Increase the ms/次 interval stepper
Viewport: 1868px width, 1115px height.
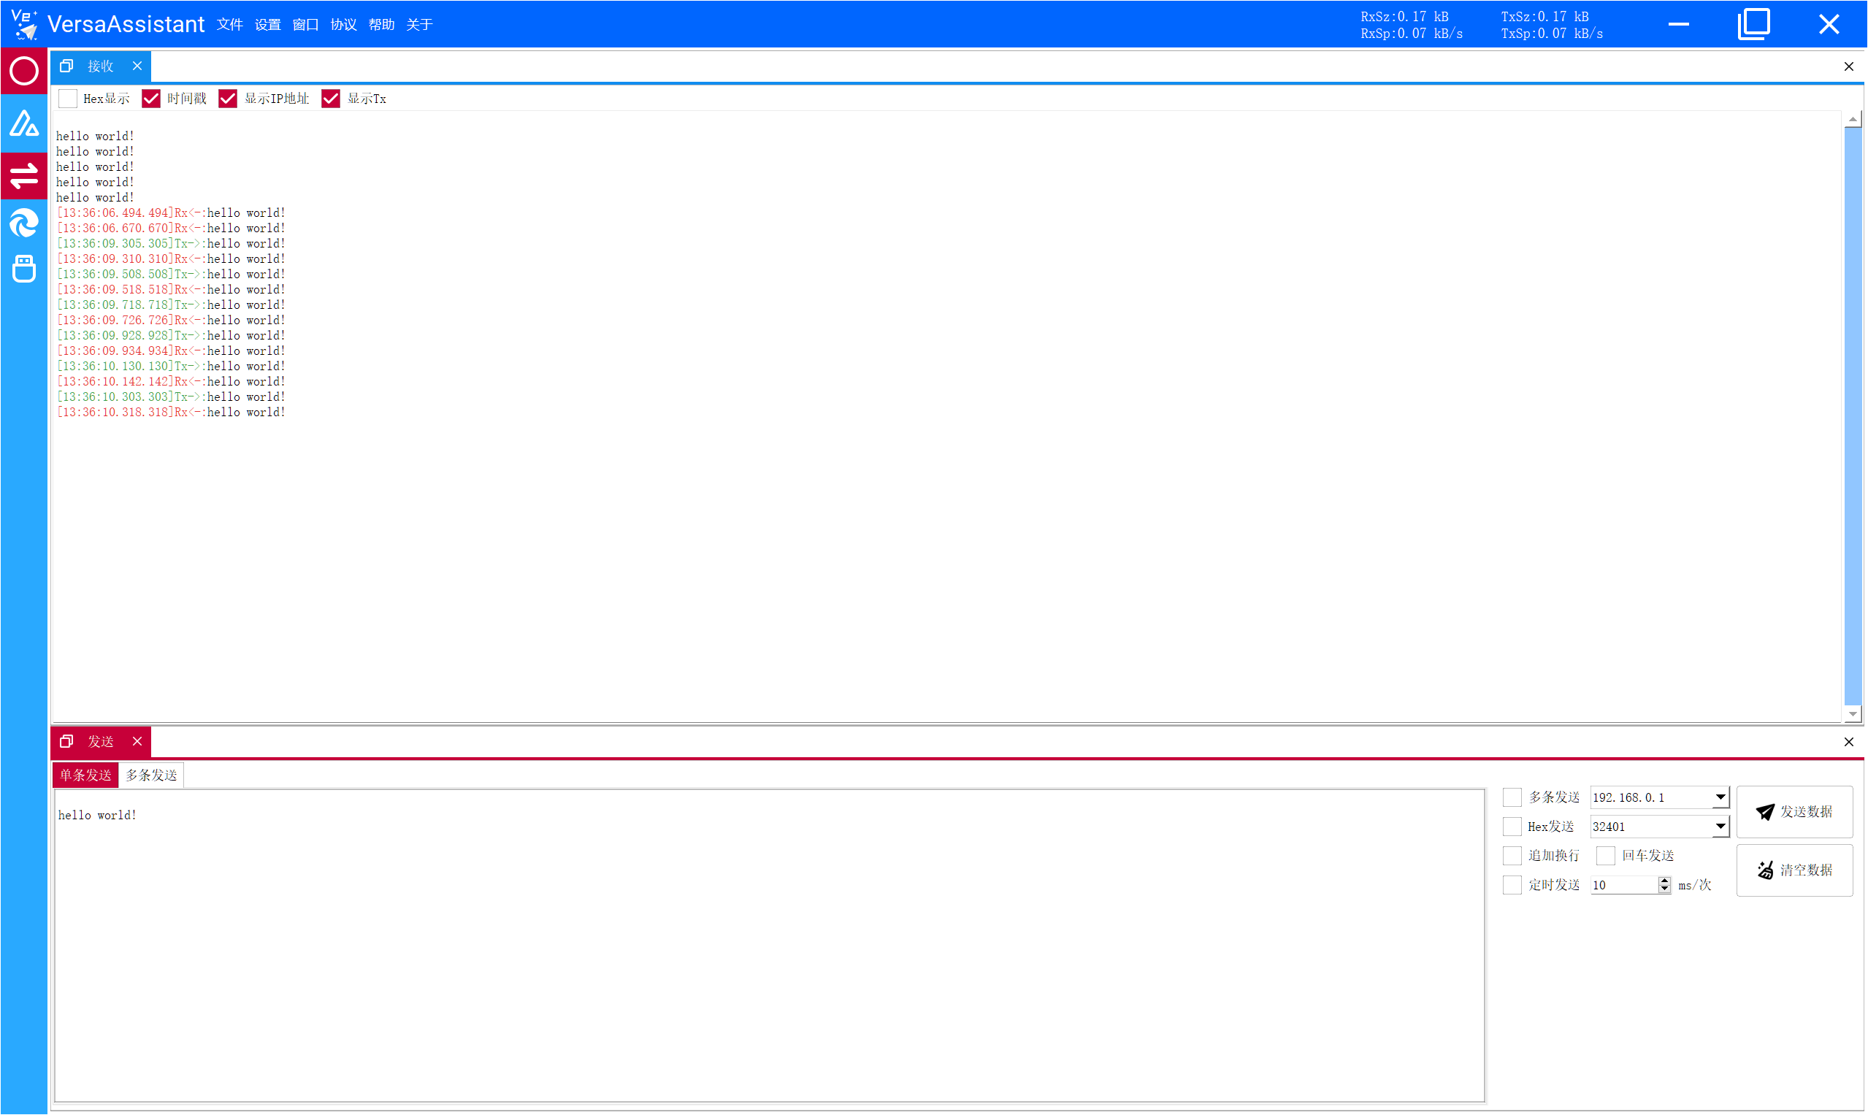[x=1665, y=881]
